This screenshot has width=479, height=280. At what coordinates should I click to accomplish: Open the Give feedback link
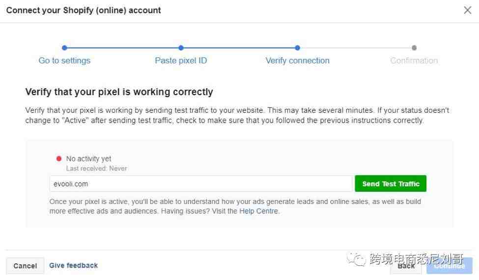(74, 265)
